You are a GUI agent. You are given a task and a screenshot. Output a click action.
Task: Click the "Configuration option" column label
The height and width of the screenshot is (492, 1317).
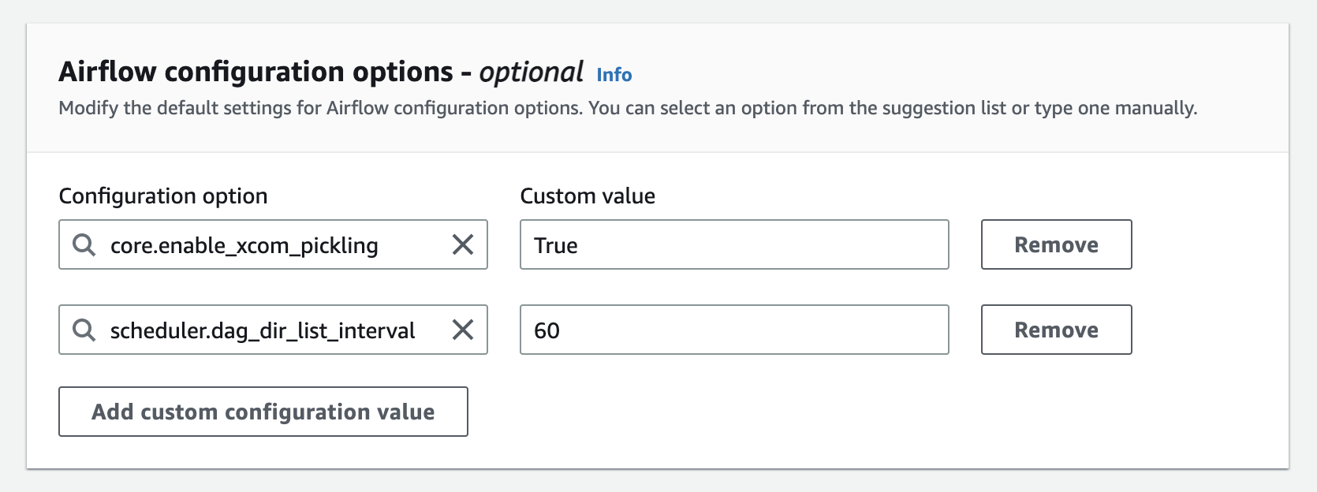(163, 196)
